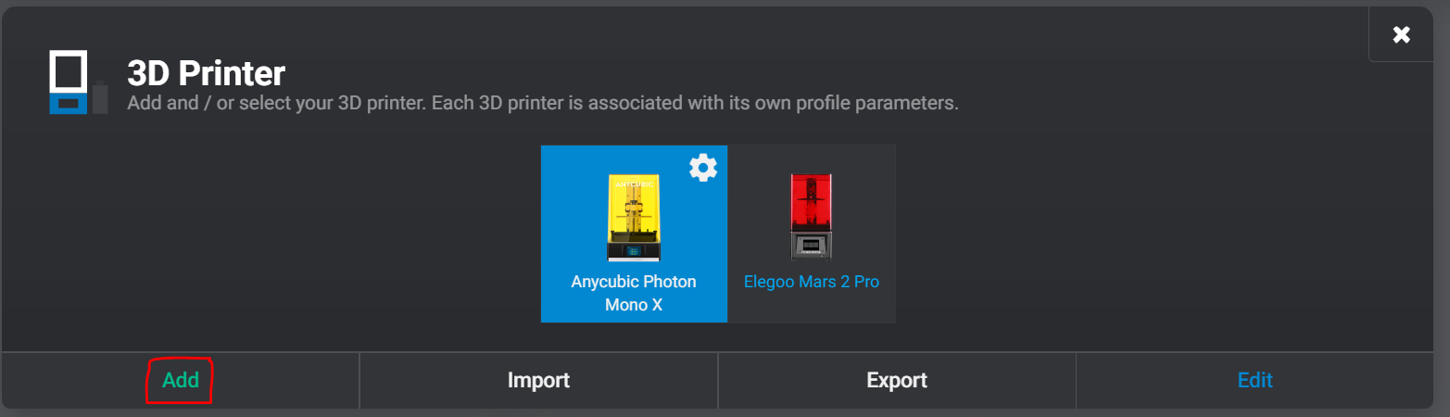
Task: Choose the Elegoo Mars 2 Pro label
Action: pyautogui.click(x=811, y=282)
